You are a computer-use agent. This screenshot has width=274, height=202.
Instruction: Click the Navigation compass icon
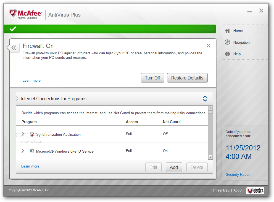227,42
